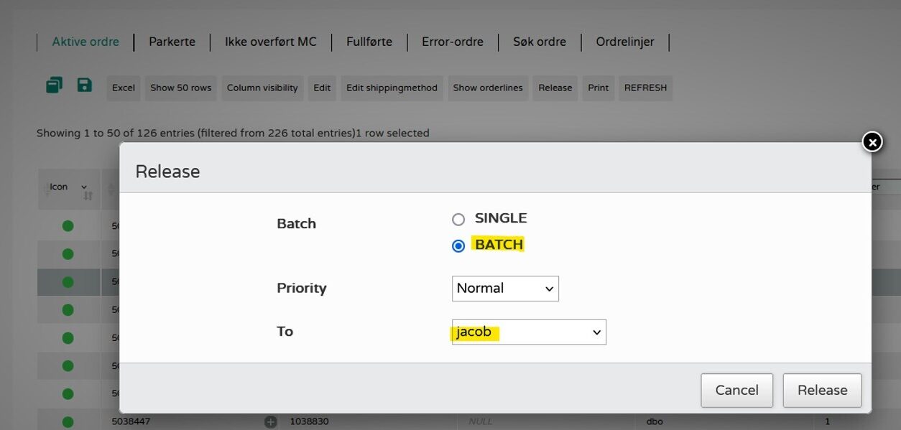Image resolution: width=901 pixels, height=430 pixels.
Task: Click the green status dot in the first row
Action: click(68, 226)
